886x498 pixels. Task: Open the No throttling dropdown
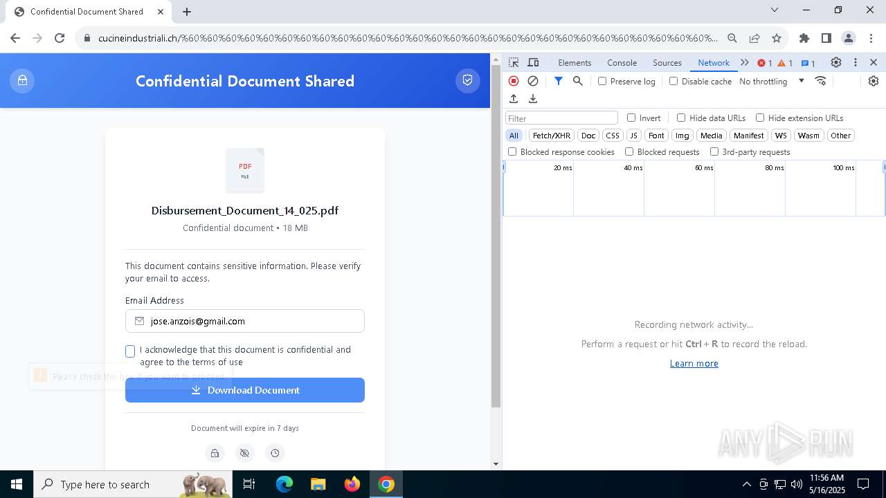[x=772, y=81]
